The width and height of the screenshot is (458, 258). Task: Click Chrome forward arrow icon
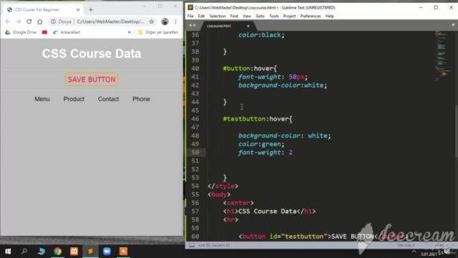[19, 21]
